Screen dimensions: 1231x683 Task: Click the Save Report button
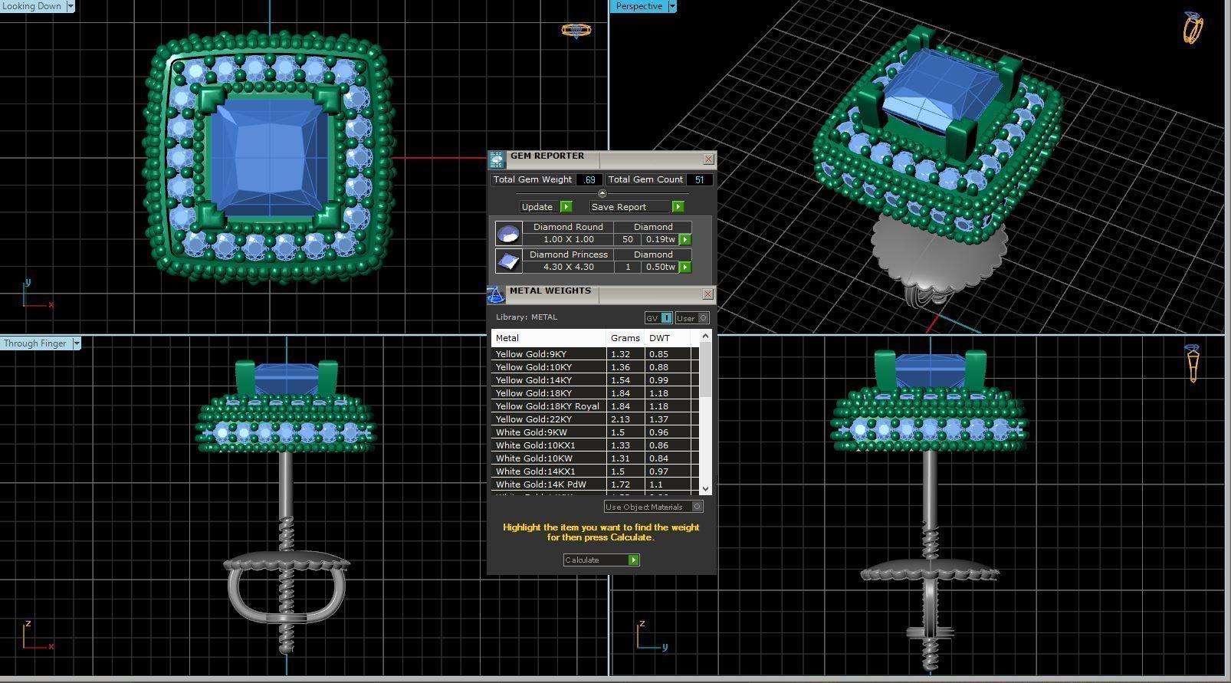coord(637,207)
